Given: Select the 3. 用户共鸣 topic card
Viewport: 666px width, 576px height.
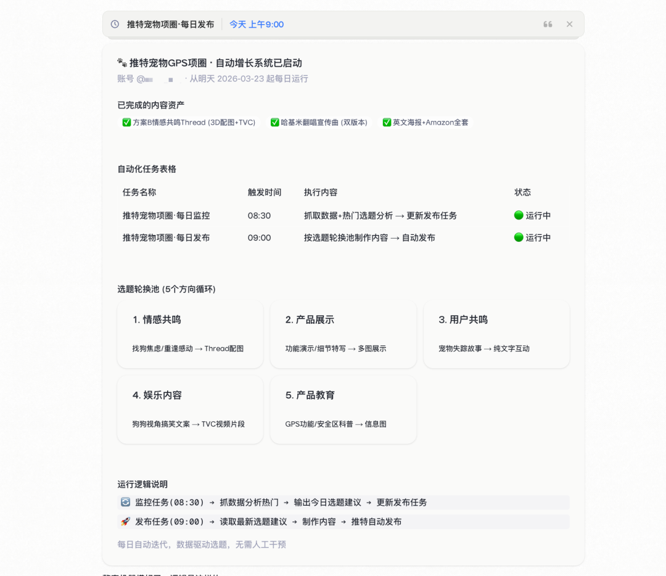Looking at the screenshot, I should [x=496, y=334].
